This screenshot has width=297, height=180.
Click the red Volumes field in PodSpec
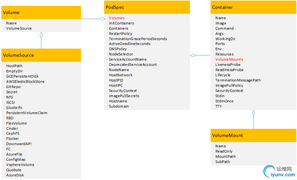click(x=117, y=18)
